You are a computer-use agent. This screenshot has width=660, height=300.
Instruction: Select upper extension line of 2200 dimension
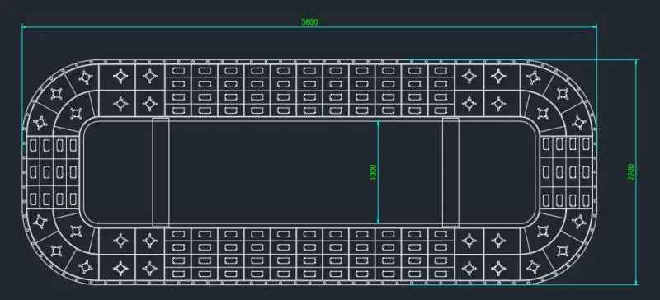point(526,59)
